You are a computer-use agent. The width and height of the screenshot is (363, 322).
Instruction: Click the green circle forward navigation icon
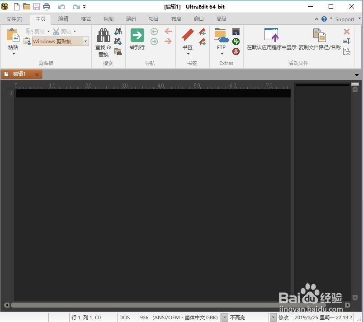pyautogui.click(x=154, y=41)
